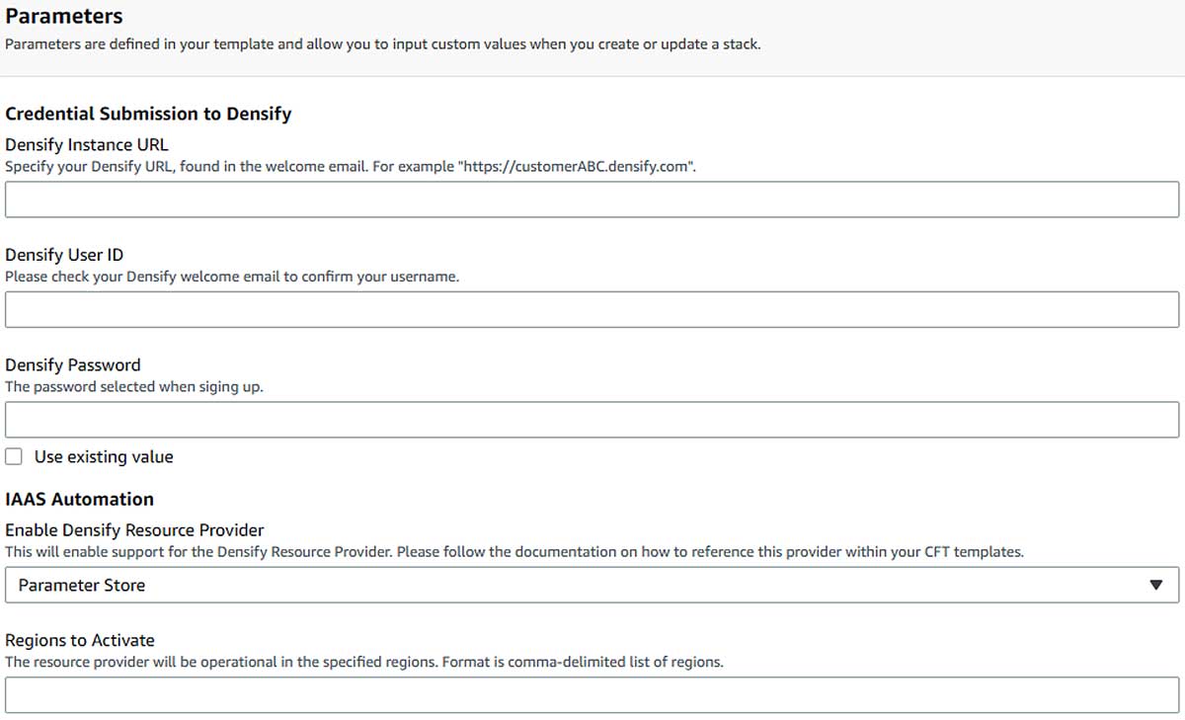
Task: Click the Densify Instance URL input field
Action: (x=592, y=200)
